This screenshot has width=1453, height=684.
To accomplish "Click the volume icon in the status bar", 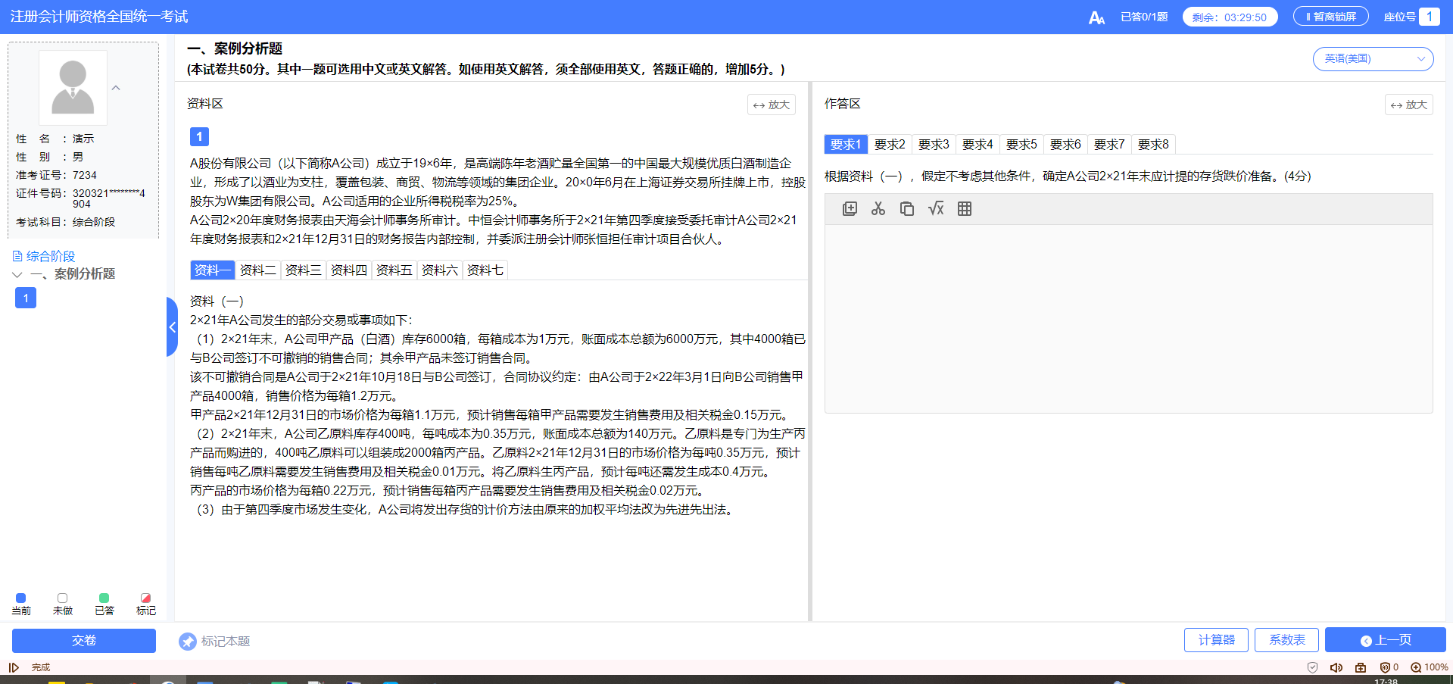I will pos(1336,667).
